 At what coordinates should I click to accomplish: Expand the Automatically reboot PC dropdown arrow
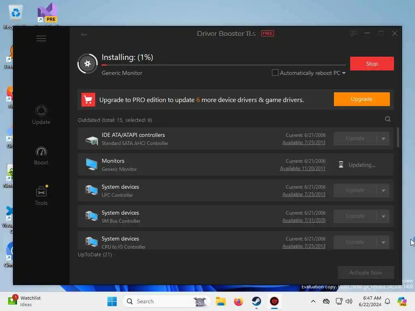click(344, 73)
